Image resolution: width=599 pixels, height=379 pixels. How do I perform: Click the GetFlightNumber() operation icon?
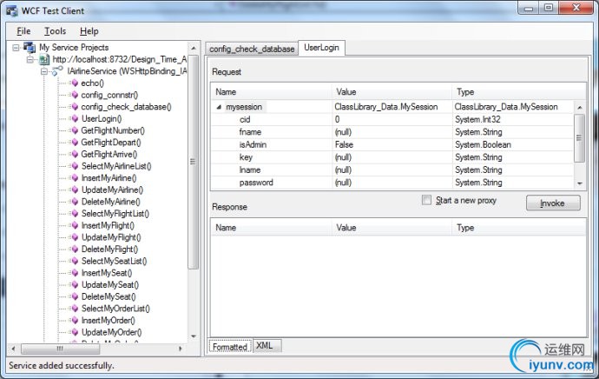[75, 130]
